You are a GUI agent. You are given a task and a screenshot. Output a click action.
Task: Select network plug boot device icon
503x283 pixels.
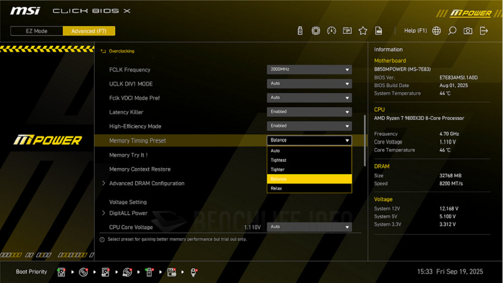[194, 272]
